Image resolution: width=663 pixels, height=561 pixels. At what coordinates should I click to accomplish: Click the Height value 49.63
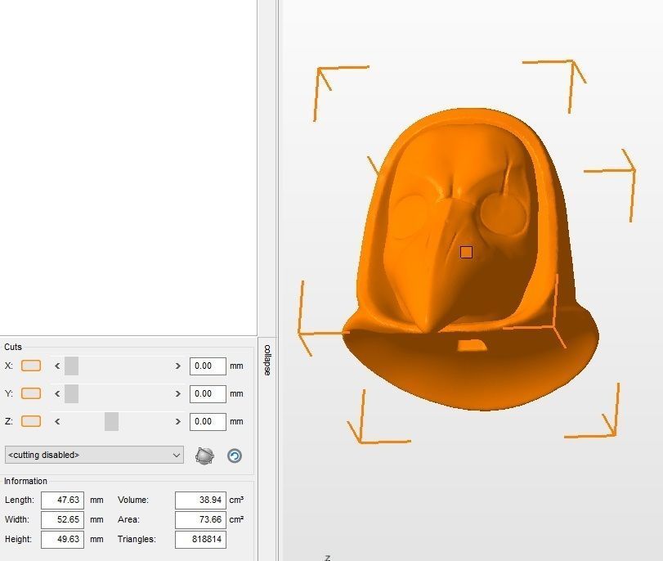point(63,540)
